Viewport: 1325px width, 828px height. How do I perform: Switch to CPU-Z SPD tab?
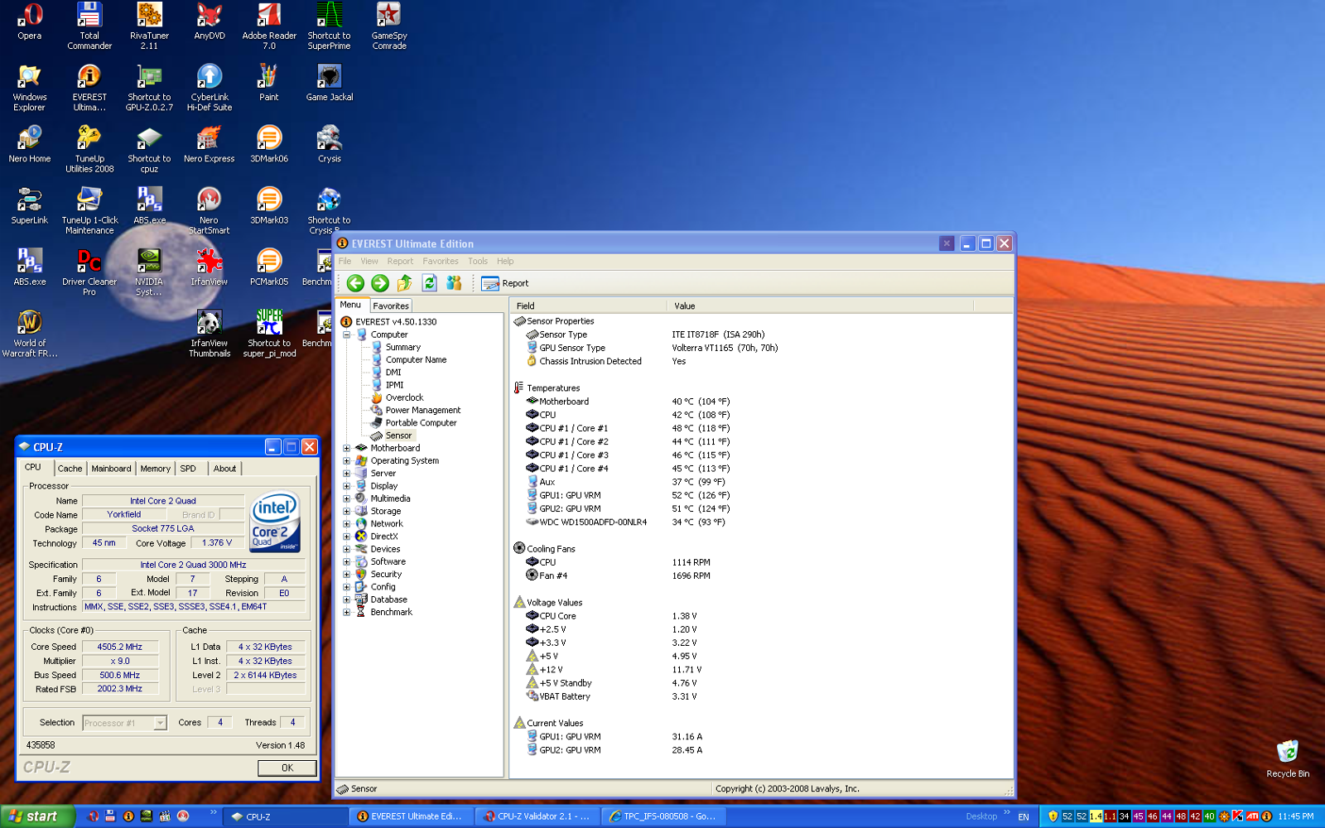tap(189, 469)
